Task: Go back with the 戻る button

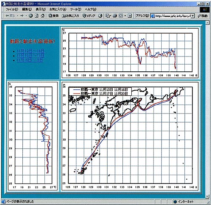Action: click(10, 16)
